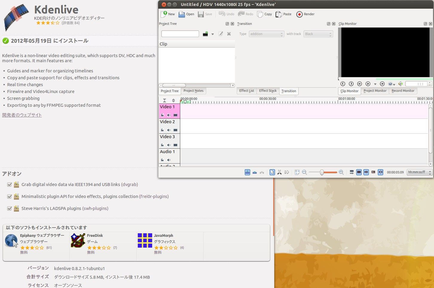Click the edit clip pencil icon
Screen dimensions: 434x288
[221, 34]
